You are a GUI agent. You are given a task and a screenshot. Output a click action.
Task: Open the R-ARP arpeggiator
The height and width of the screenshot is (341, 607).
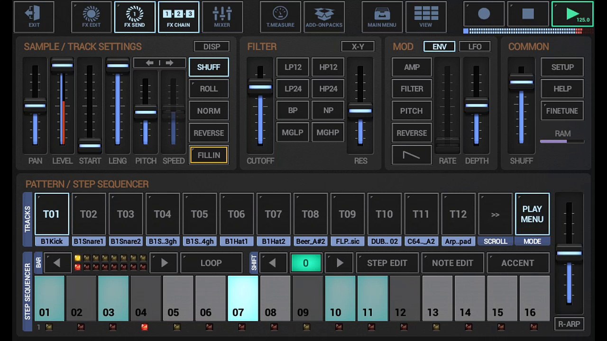(x=569, y=324)
